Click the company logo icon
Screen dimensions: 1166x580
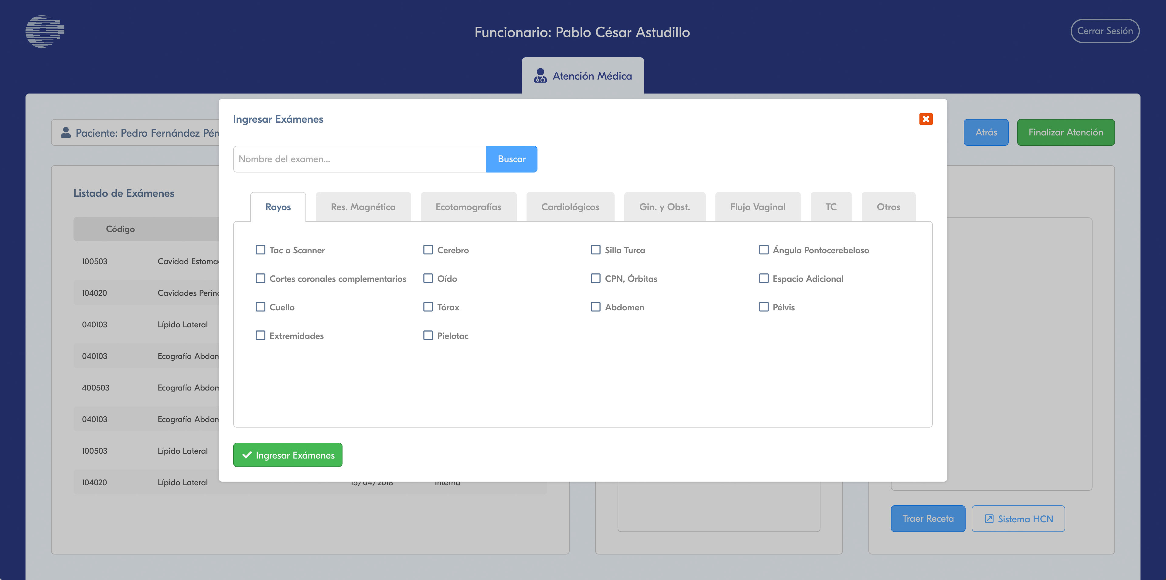pos(45,31)
